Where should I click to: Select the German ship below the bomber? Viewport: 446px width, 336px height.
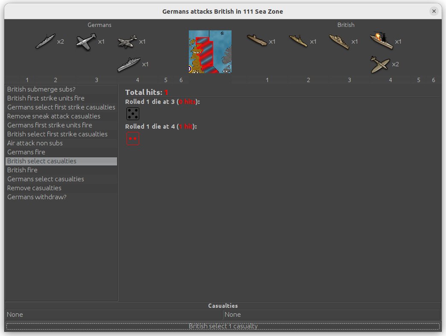129,64
